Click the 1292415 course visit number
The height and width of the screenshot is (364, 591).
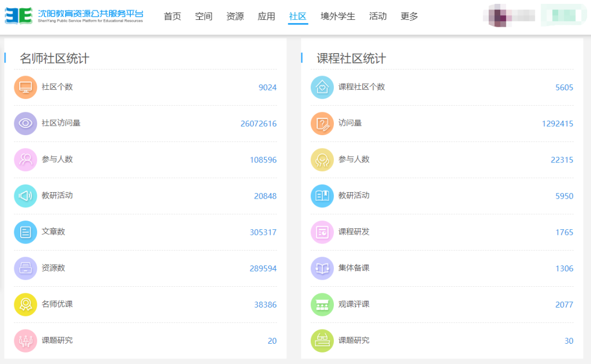click(x=557, y=124)
